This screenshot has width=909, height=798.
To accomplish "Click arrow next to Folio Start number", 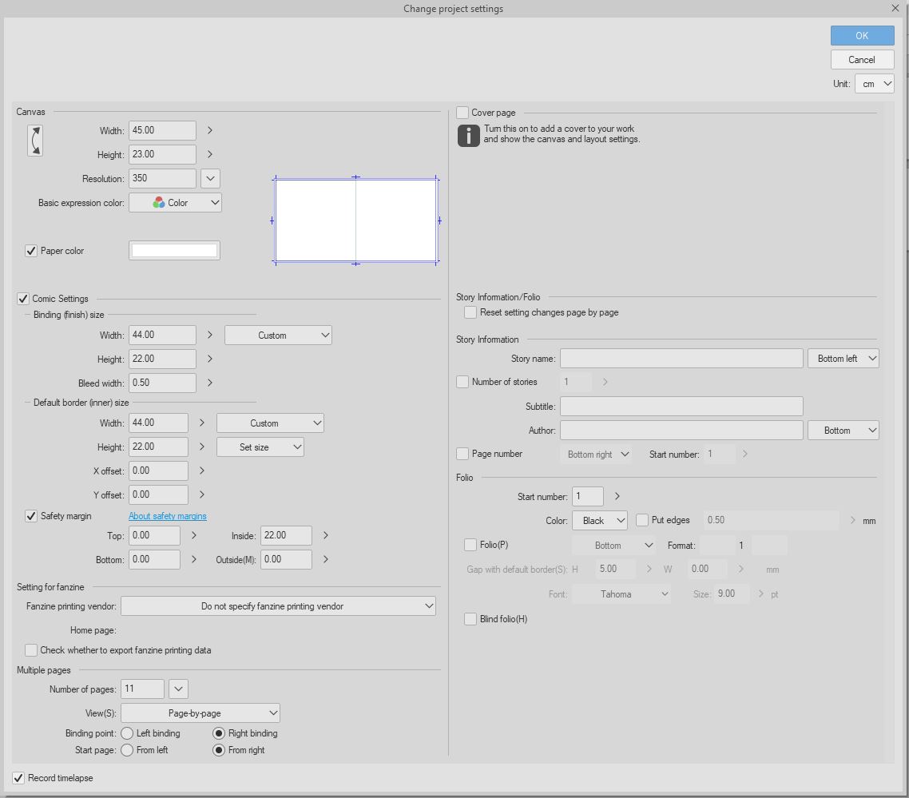I will (x=617, y=496).
